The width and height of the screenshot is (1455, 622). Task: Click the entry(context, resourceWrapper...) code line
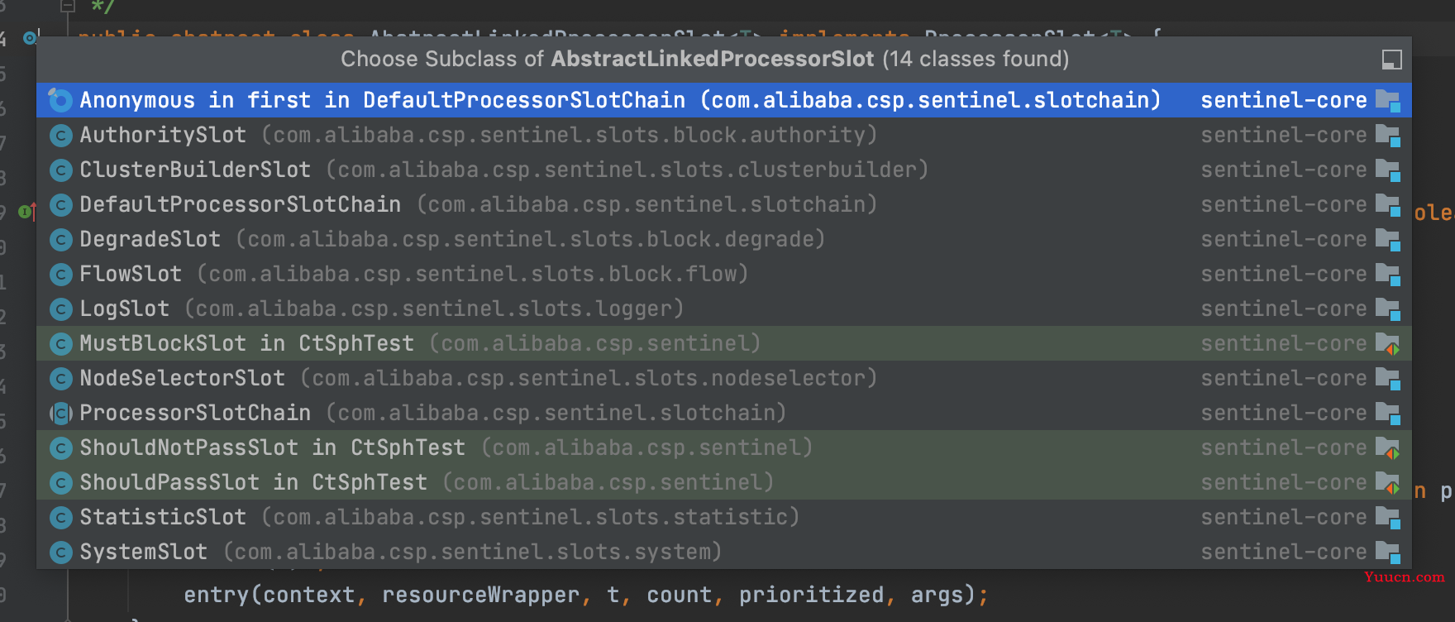[585, 595]
